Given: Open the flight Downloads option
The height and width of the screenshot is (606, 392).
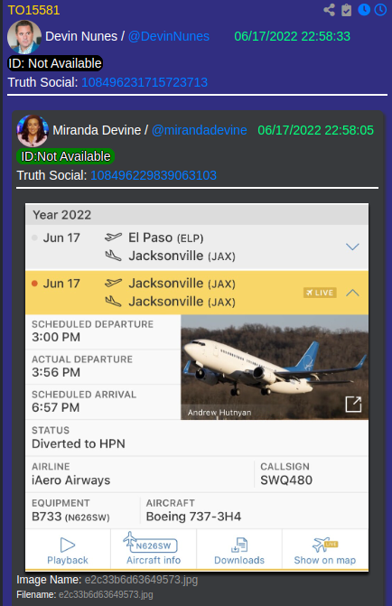Looking at the screenshot, I should [239, 550].
